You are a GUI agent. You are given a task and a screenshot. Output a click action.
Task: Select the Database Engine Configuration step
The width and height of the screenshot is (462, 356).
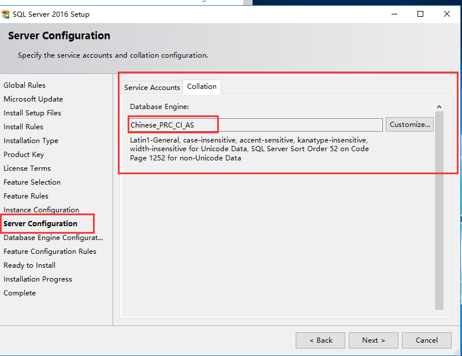click(x=53, y=238)
